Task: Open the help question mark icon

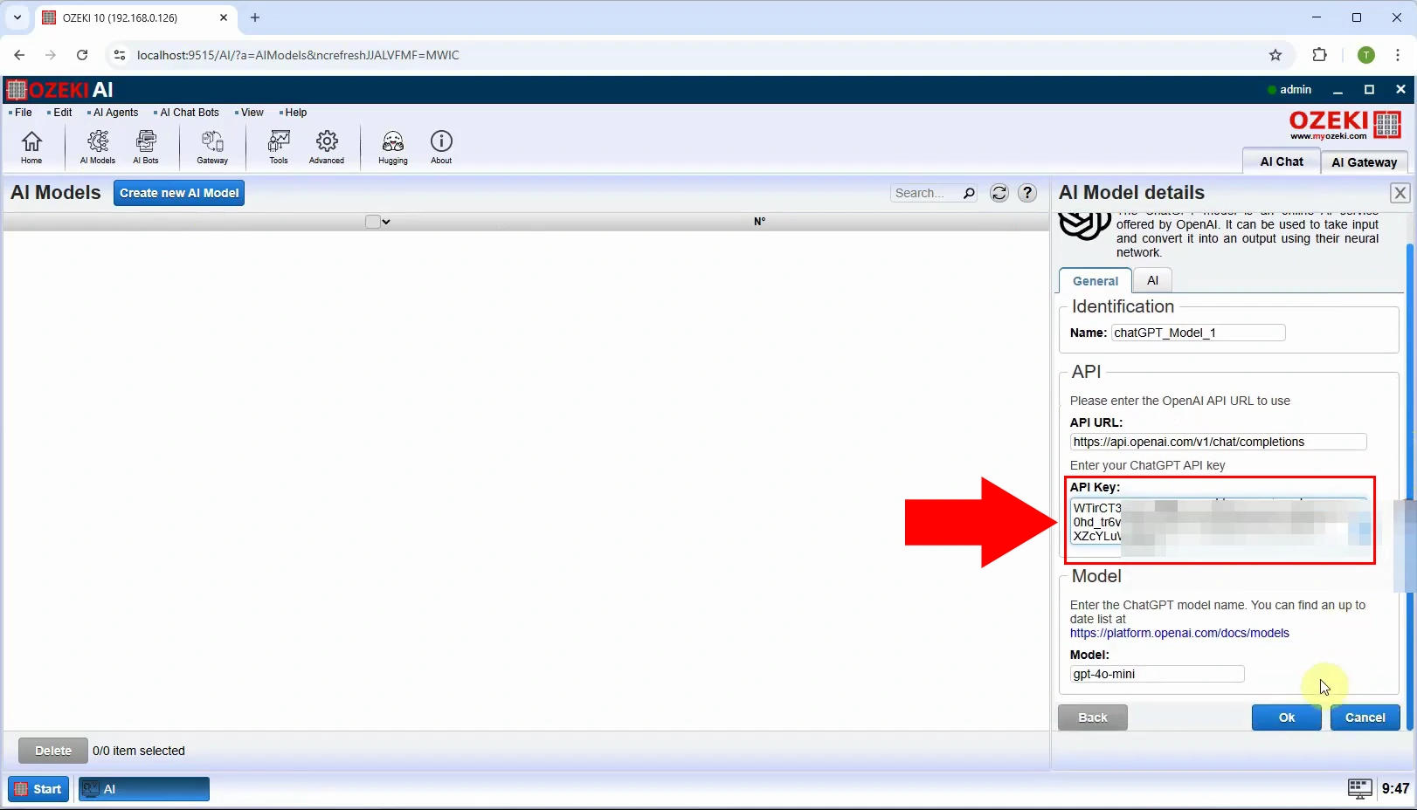Action: (x=1027, y=193)
